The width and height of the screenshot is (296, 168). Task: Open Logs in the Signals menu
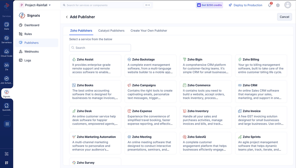(x=37, y=61)
